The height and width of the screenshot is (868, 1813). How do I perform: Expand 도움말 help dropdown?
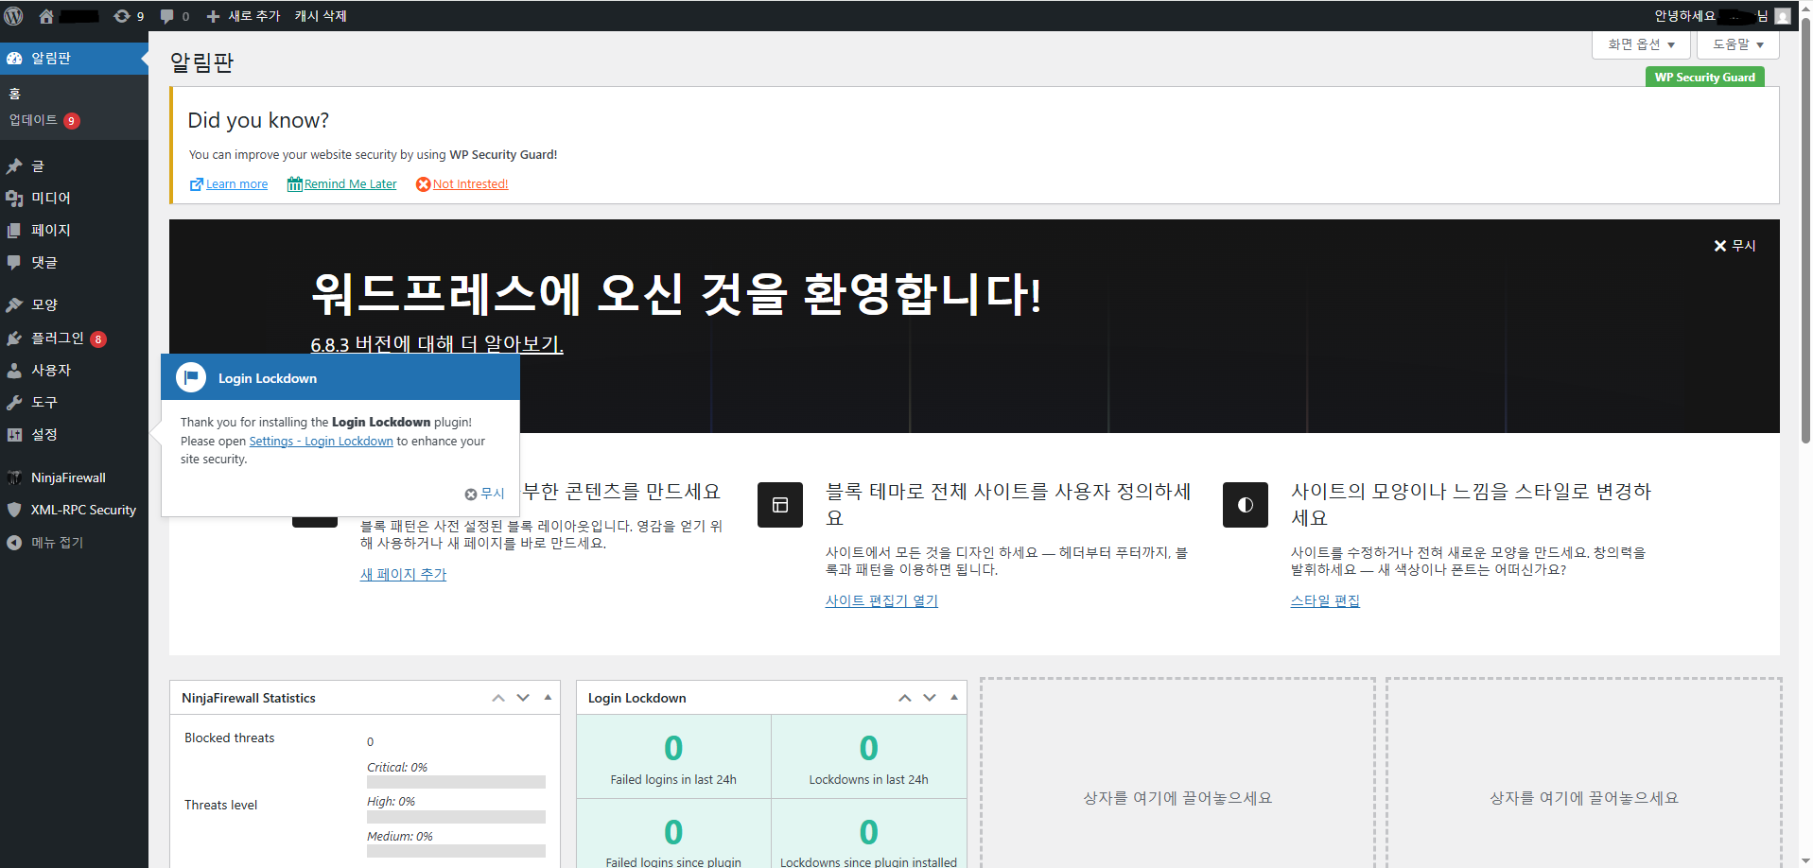click(1738, 44)
